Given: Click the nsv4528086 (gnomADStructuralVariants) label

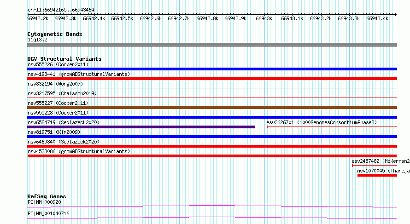Looking at the screenshot, I should pos(79,151).
